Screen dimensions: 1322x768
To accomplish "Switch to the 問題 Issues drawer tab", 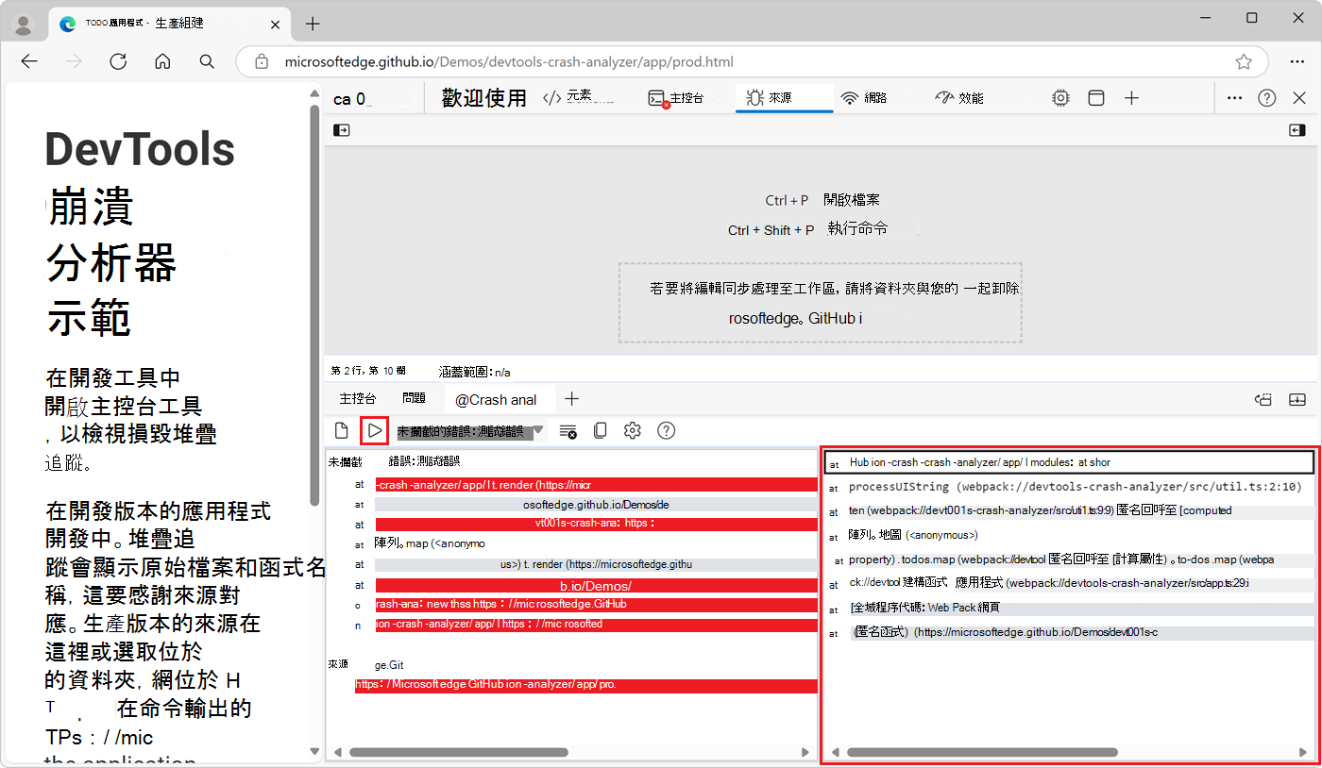I will pyautogui.click(x=414, y=397).
